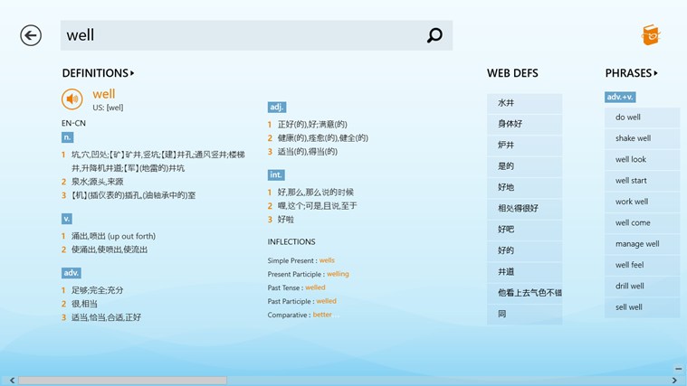Expand the PHRASES section header
The width and height of the screenshot is (687, 386).
click(x=631, y=73)
